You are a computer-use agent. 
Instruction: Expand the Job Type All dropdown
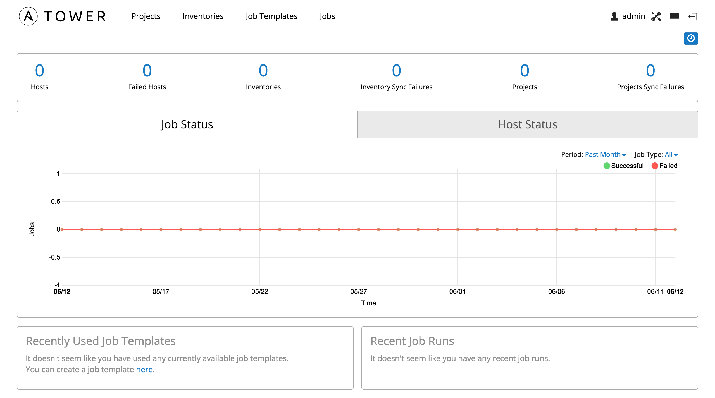pyautogui.click(x=671, y=154)
